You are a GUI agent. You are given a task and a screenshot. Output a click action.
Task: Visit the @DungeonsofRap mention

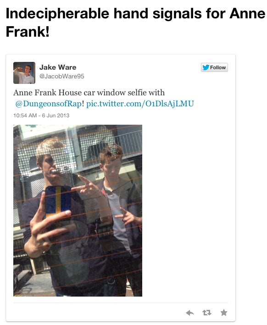tap(49, 104)
